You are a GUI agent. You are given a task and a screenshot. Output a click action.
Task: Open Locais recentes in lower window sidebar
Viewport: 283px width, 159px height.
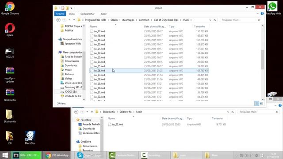click(91, 133)
